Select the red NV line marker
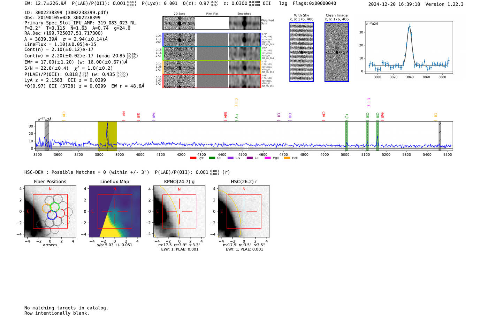 [124, 116]
